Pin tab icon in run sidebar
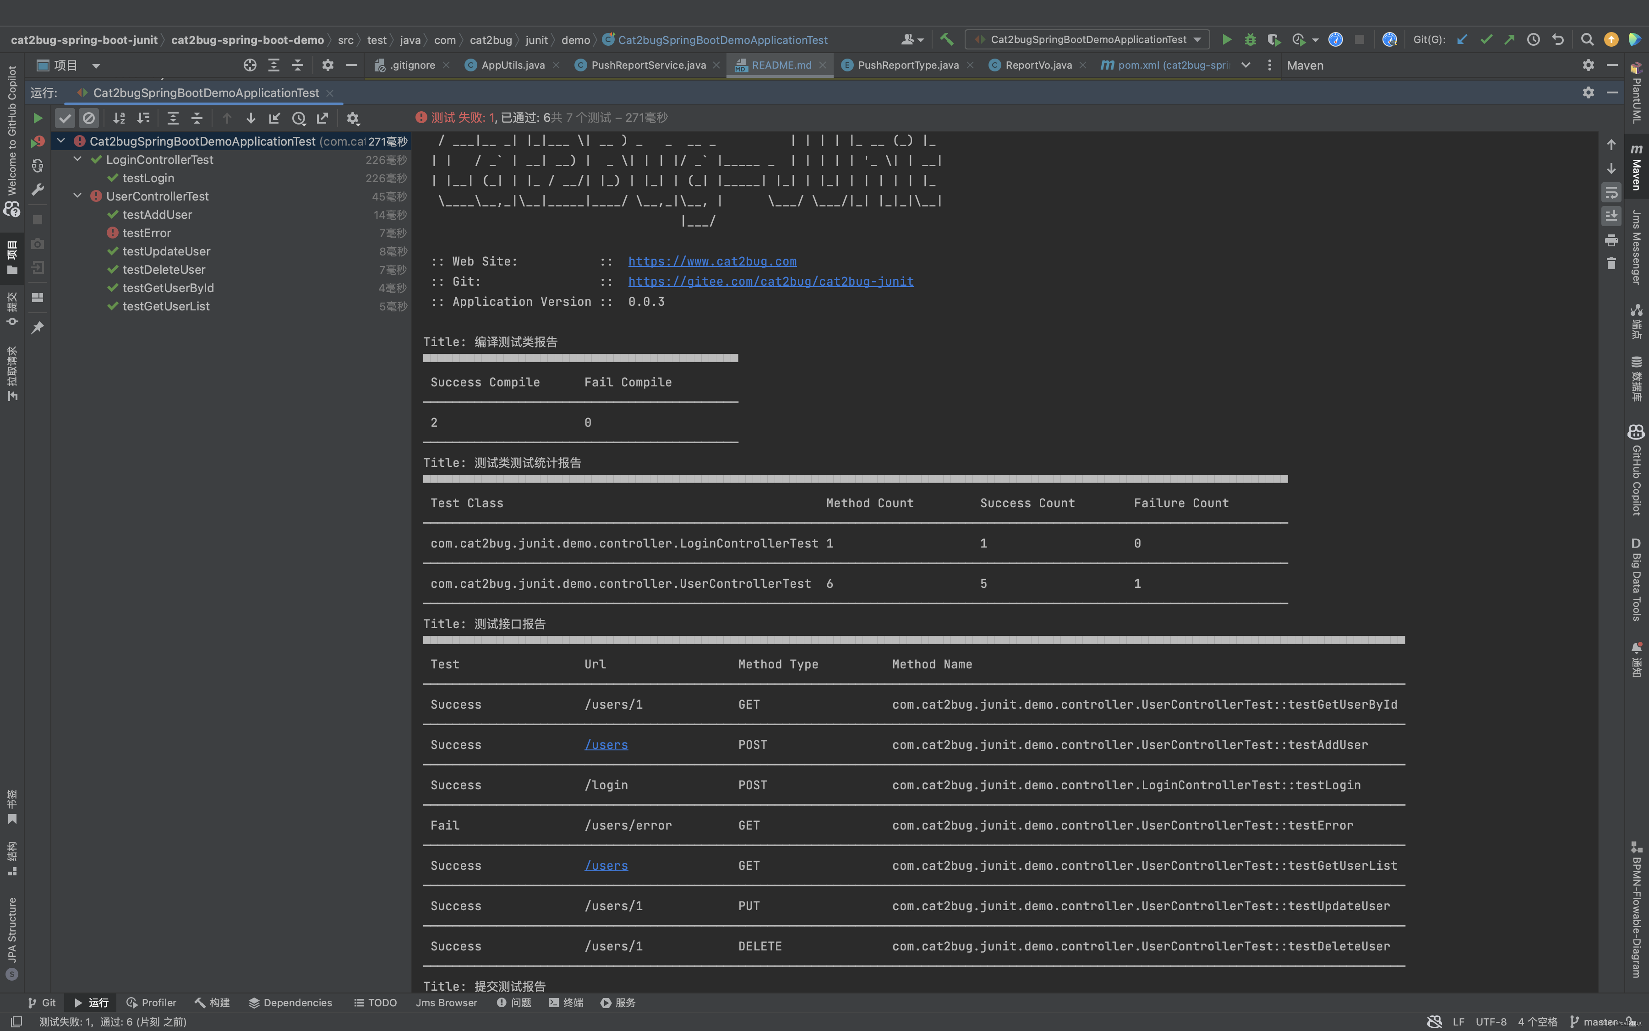Screen dimensions: 1649x1031 pos(38,328)
